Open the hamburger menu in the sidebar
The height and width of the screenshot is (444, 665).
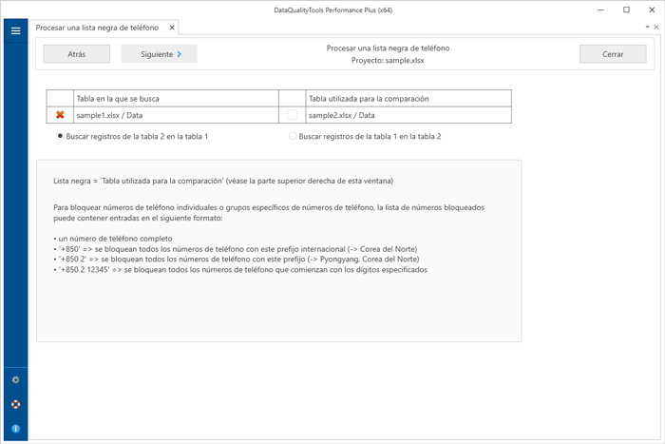pyautogui.click(x=16, y=30)
